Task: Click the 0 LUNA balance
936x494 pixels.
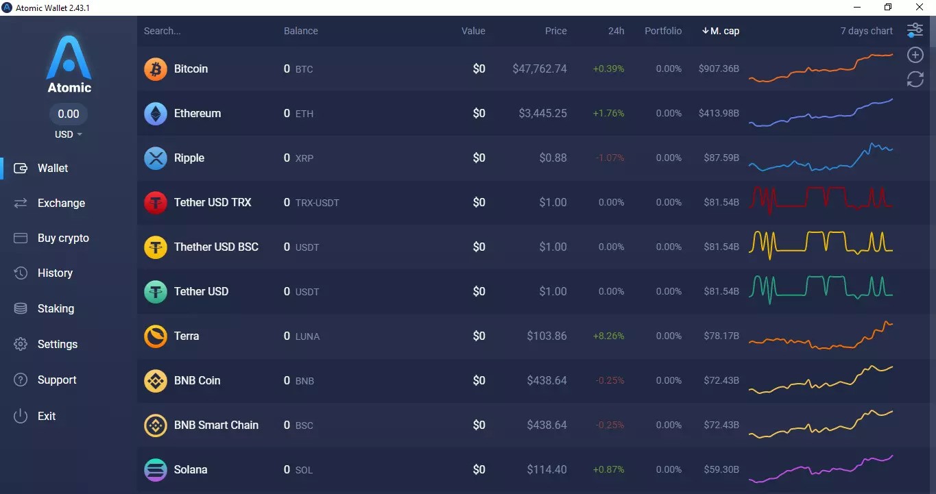Action: coord(302,336)
